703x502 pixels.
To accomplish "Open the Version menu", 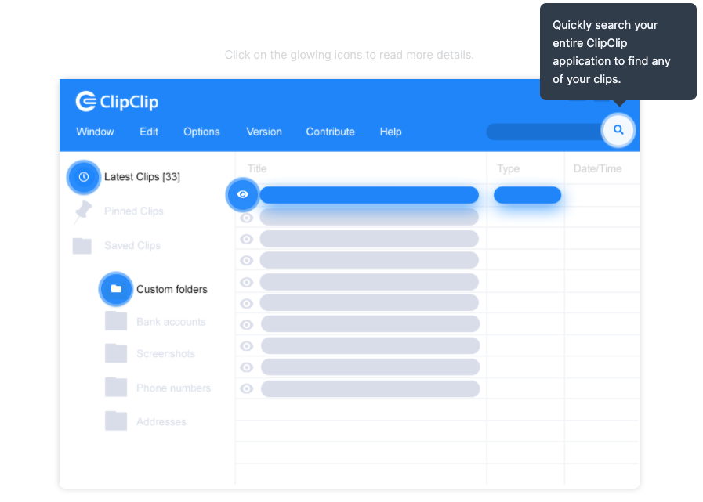I will 264,132.
